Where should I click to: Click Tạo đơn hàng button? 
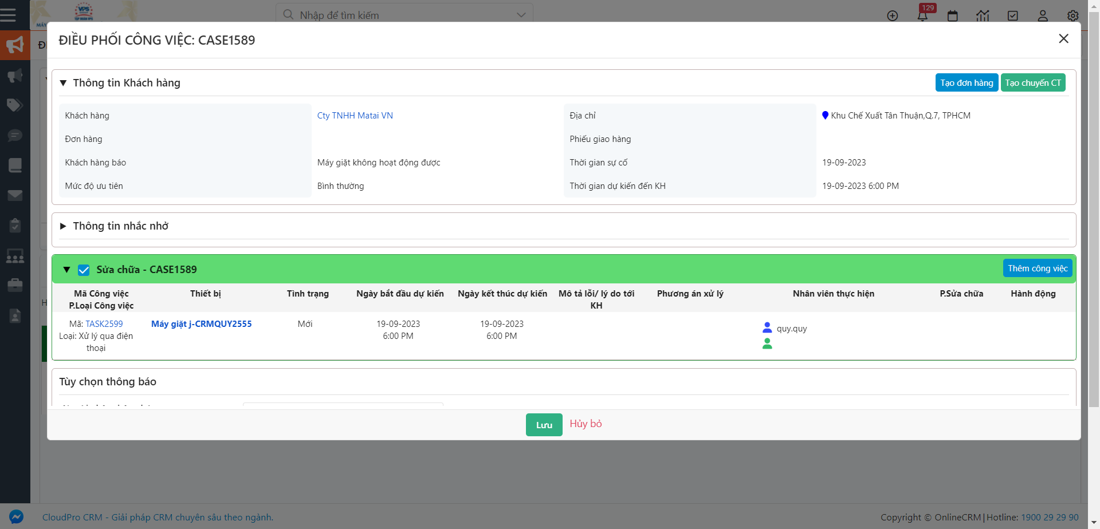(967, 82)
